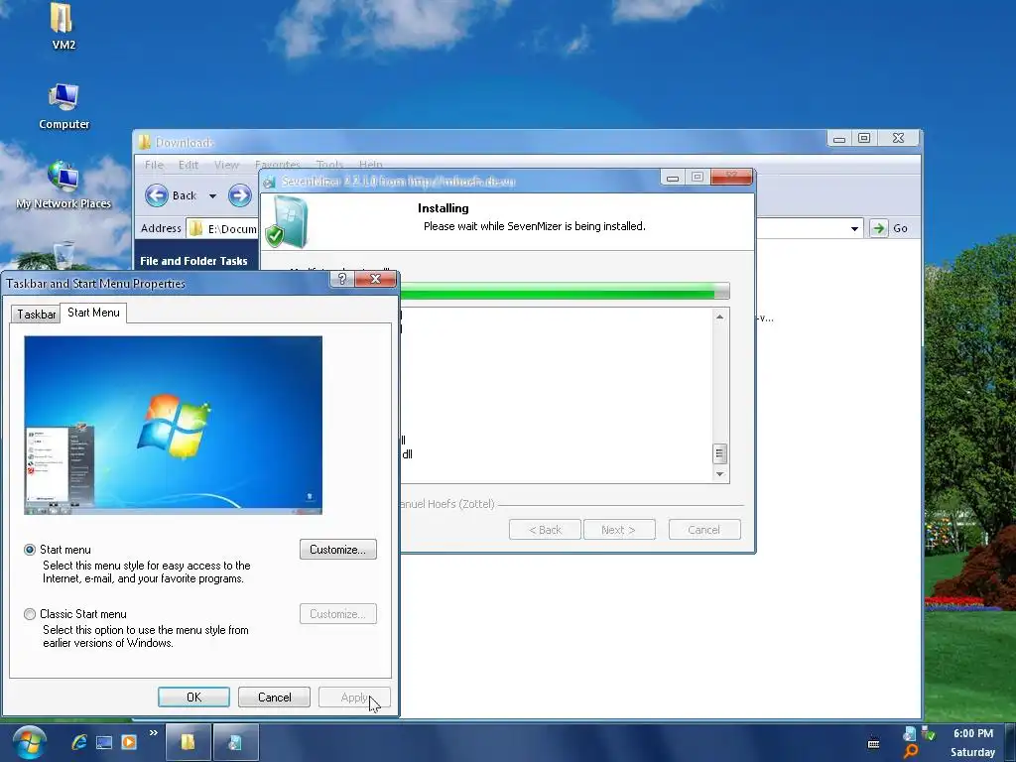The height and width of the screenshot is (762, 1016).
Task: Select the Classic Start menu radio option
Action: 30,613
